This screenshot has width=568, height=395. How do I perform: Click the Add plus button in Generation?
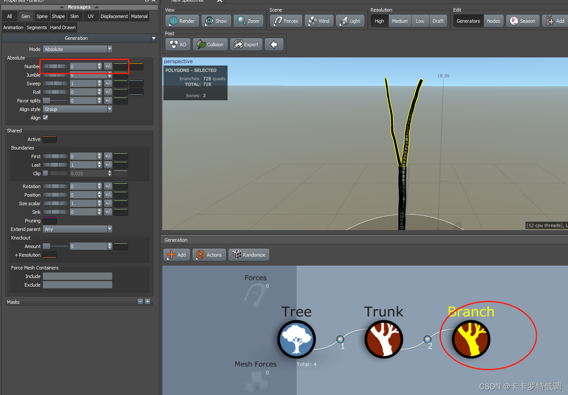pyautogui.click(x=177, y=254)
